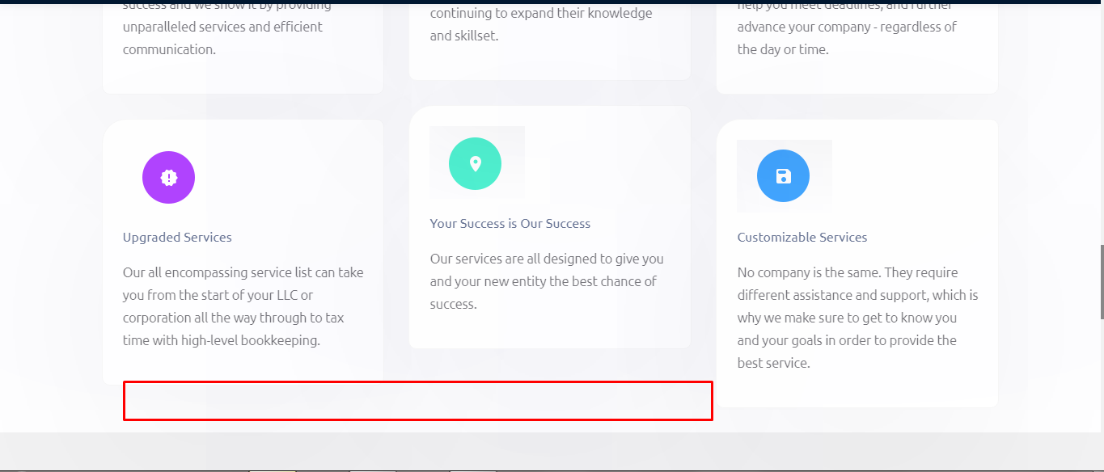
Task: Click the final 'best service.' text line
Action: tap(773, 363)
